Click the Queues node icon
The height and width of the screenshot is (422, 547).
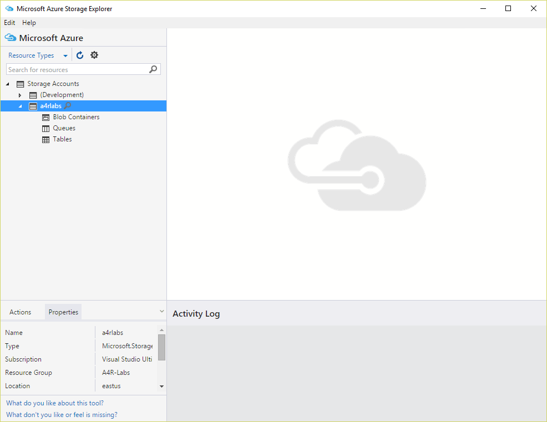(x=46, y=129)
